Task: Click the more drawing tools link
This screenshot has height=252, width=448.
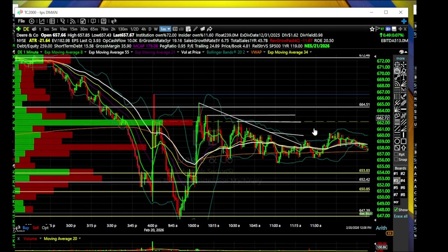Action: pos(400,58)
